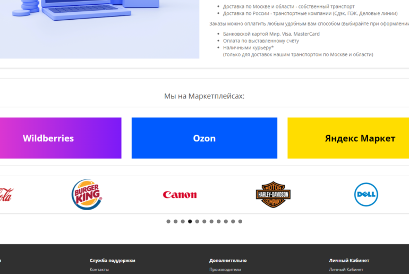
Task: Select the first brand carousel dot
Action: (168, 221)
